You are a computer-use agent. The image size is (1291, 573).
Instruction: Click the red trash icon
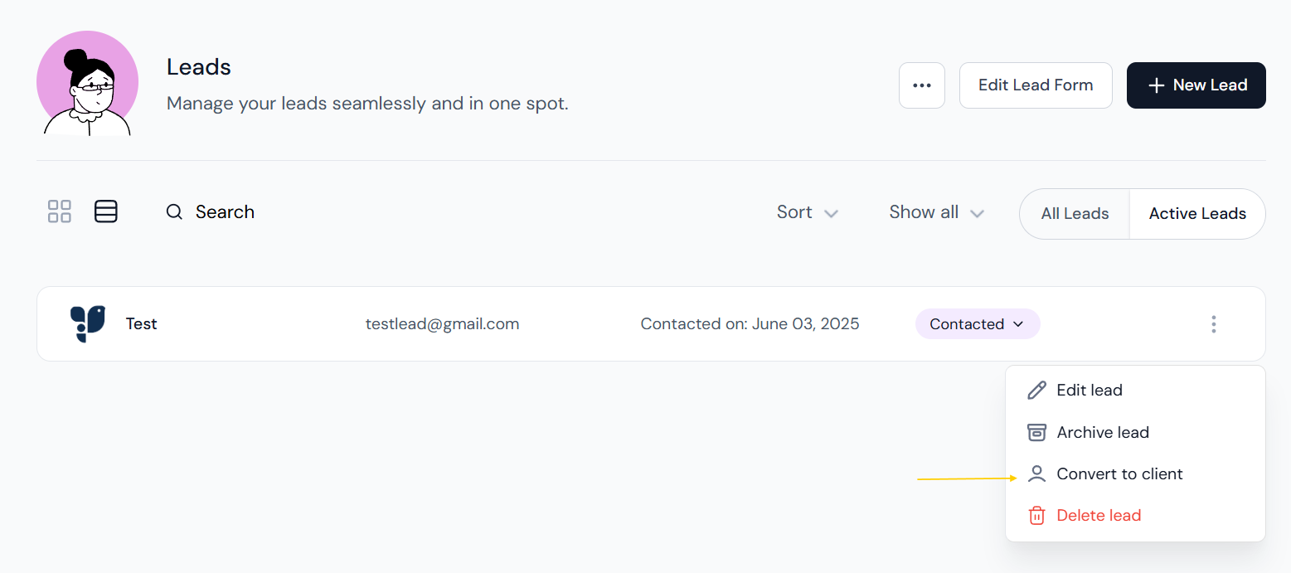(x=1036, y=515)
